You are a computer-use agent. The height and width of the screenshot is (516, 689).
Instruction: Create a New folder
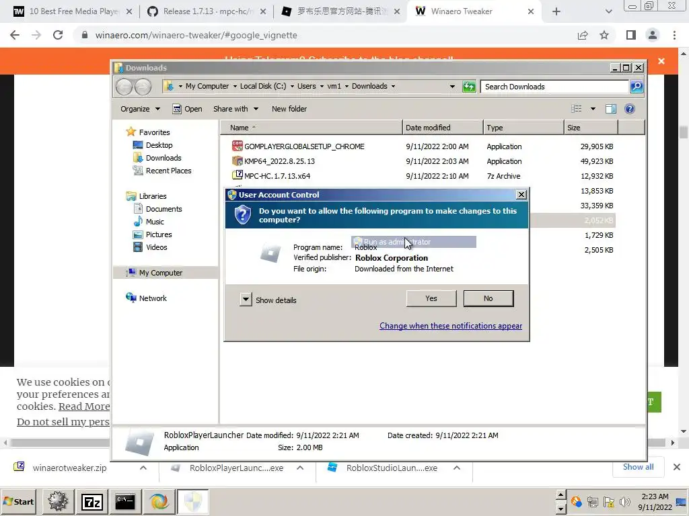[x=289, y=109]
